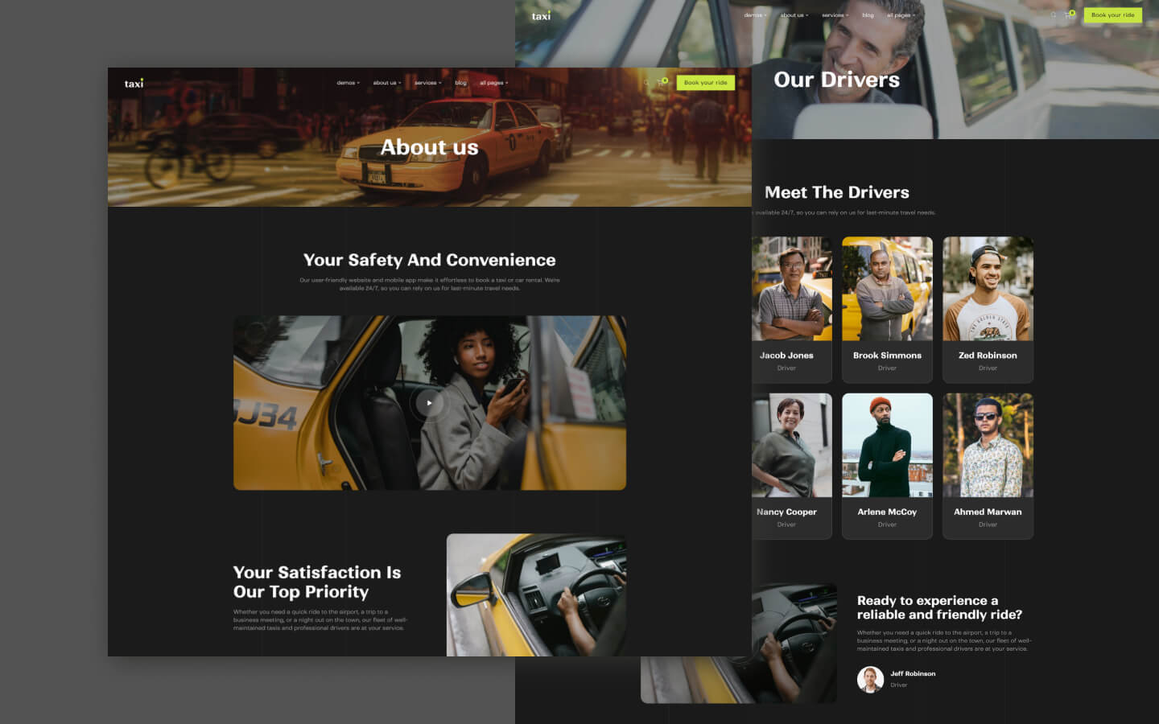Image resolution: width=1159 pixels, height=724 pixels.
Task: Select the taxi logo on About us page
Action: pos(134,82)
